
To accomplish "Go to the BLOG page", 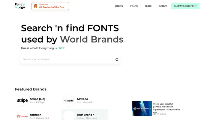I will (148, 6).
